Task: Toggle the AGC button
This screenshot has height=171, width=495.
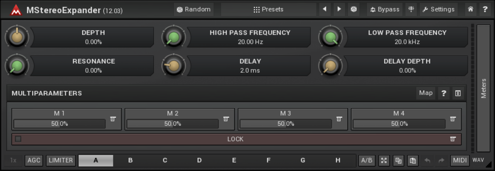Action: (34, 160)
